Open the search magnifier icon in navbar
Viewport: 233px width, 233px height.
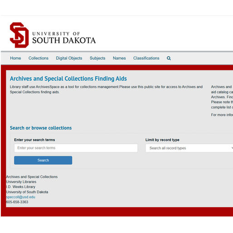169,58
